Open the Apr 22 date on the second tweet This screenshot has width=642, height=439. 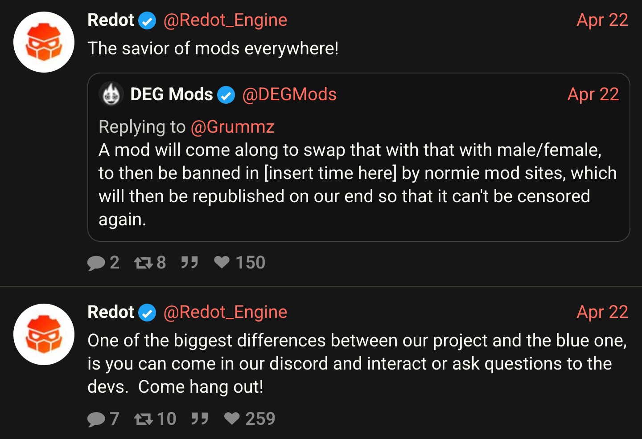click(x=602, y=312)
